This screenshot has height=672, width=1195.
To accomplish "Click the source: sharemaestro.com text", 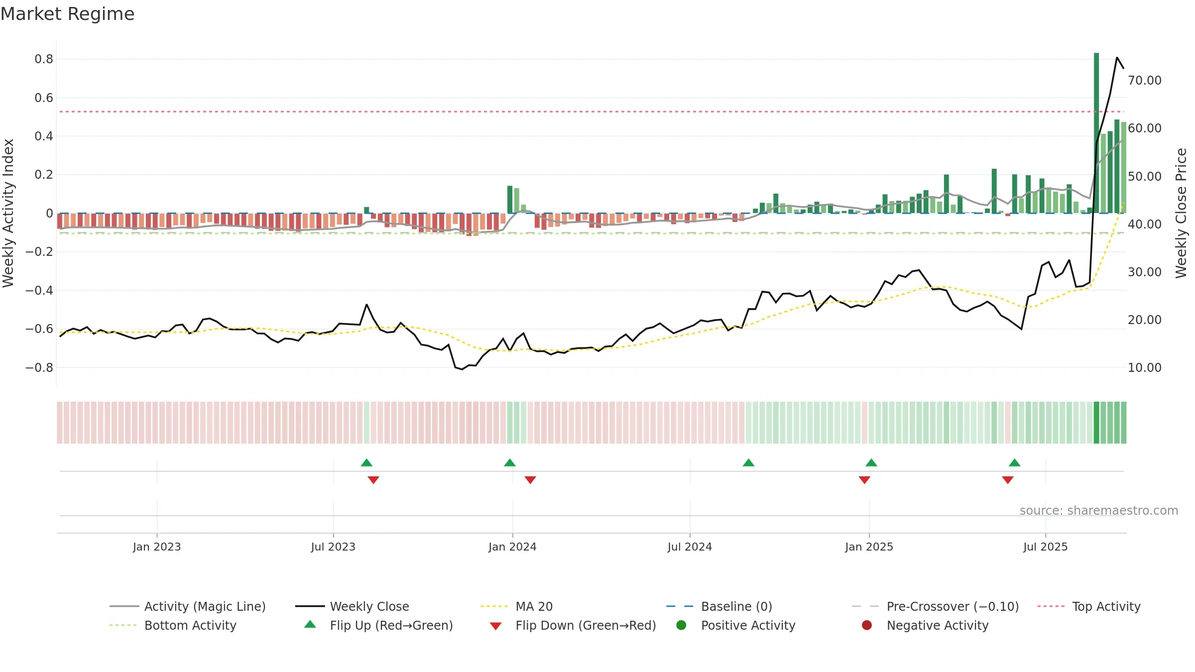I will [x=1099, y=510].
